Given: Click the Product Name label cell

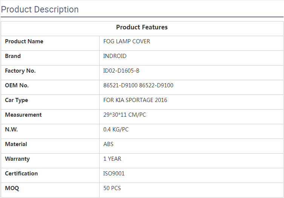Looking at the screenshot, I should pos(24,41).
